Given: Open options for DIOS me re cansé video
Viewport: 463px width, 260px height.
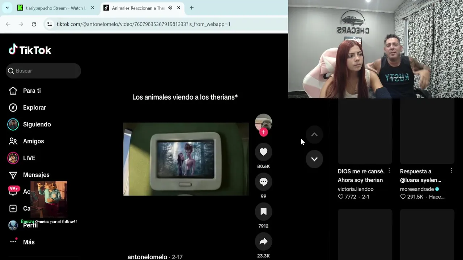Looking at the screenshot, I should pyautogui.click(x=389, y=170).
